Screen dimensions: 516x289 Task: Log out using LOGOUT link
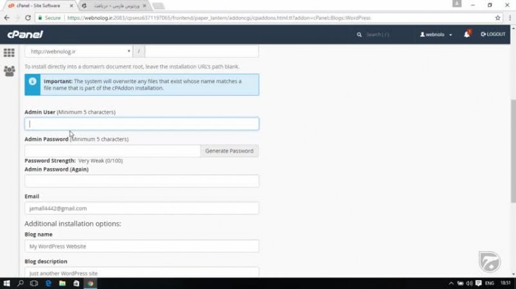(493, 34)
